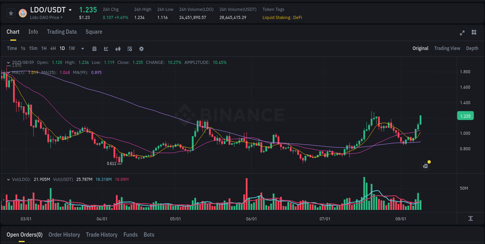Click the calendar date-range icon on toolbar

point(94,49)
